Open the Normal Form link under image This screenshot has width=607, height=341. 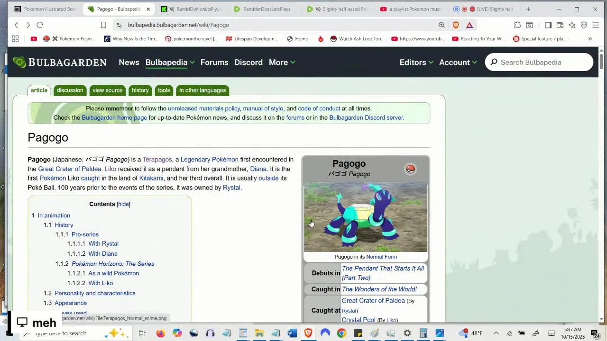[381, 257]
